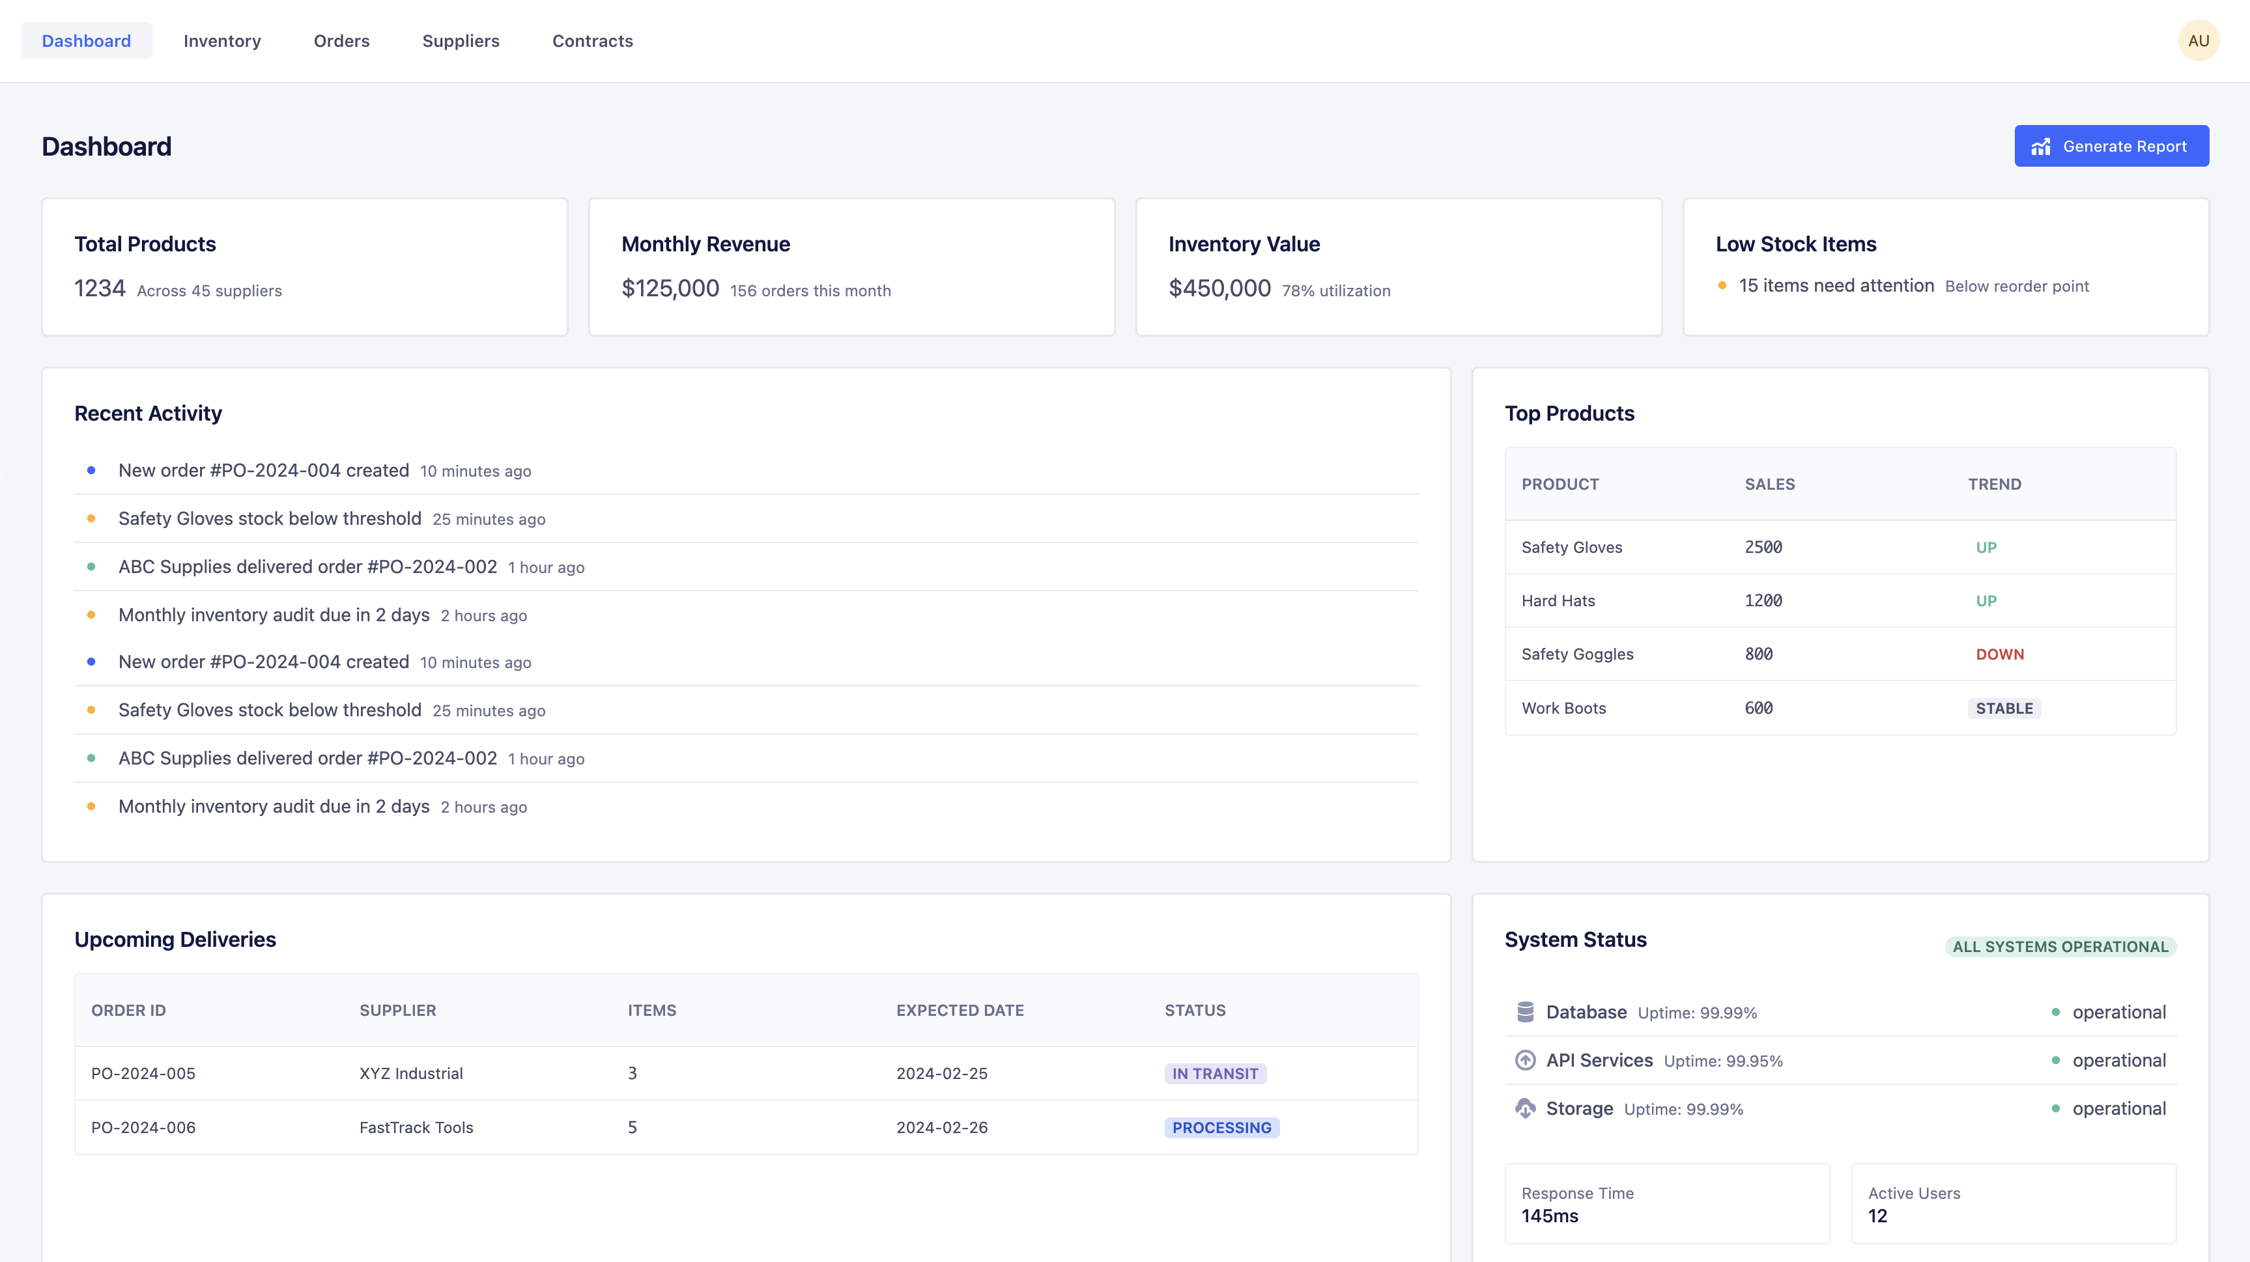Click the ALL SYSTEMS OPERATIONAL badge
The width and height of the screenshot is (2250, 1262).
click(x=2060, y=947)
